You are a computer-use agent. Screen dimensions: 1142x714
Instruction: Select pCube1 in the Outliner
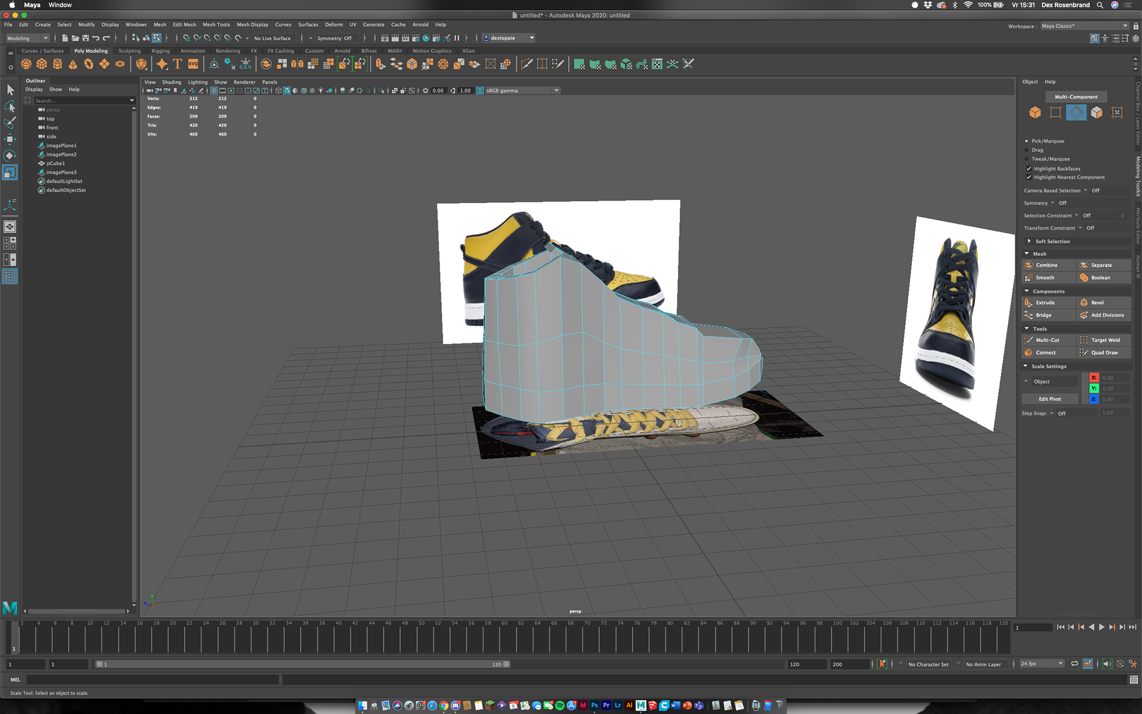[56, 164]
